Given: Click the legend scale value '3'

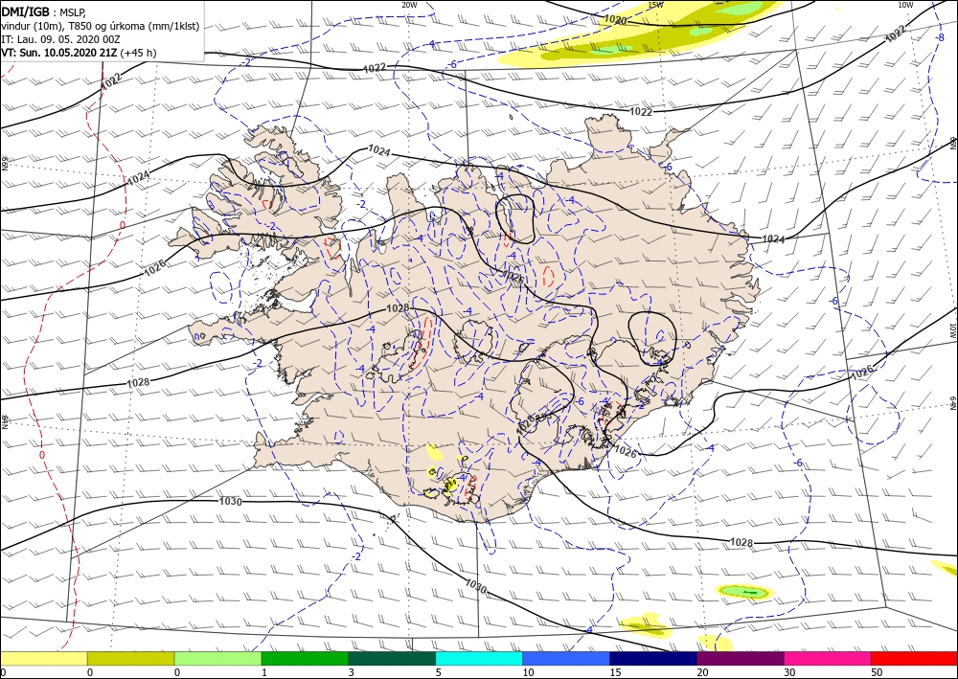Looking at the screenshot, I should (x=352, y=672).
